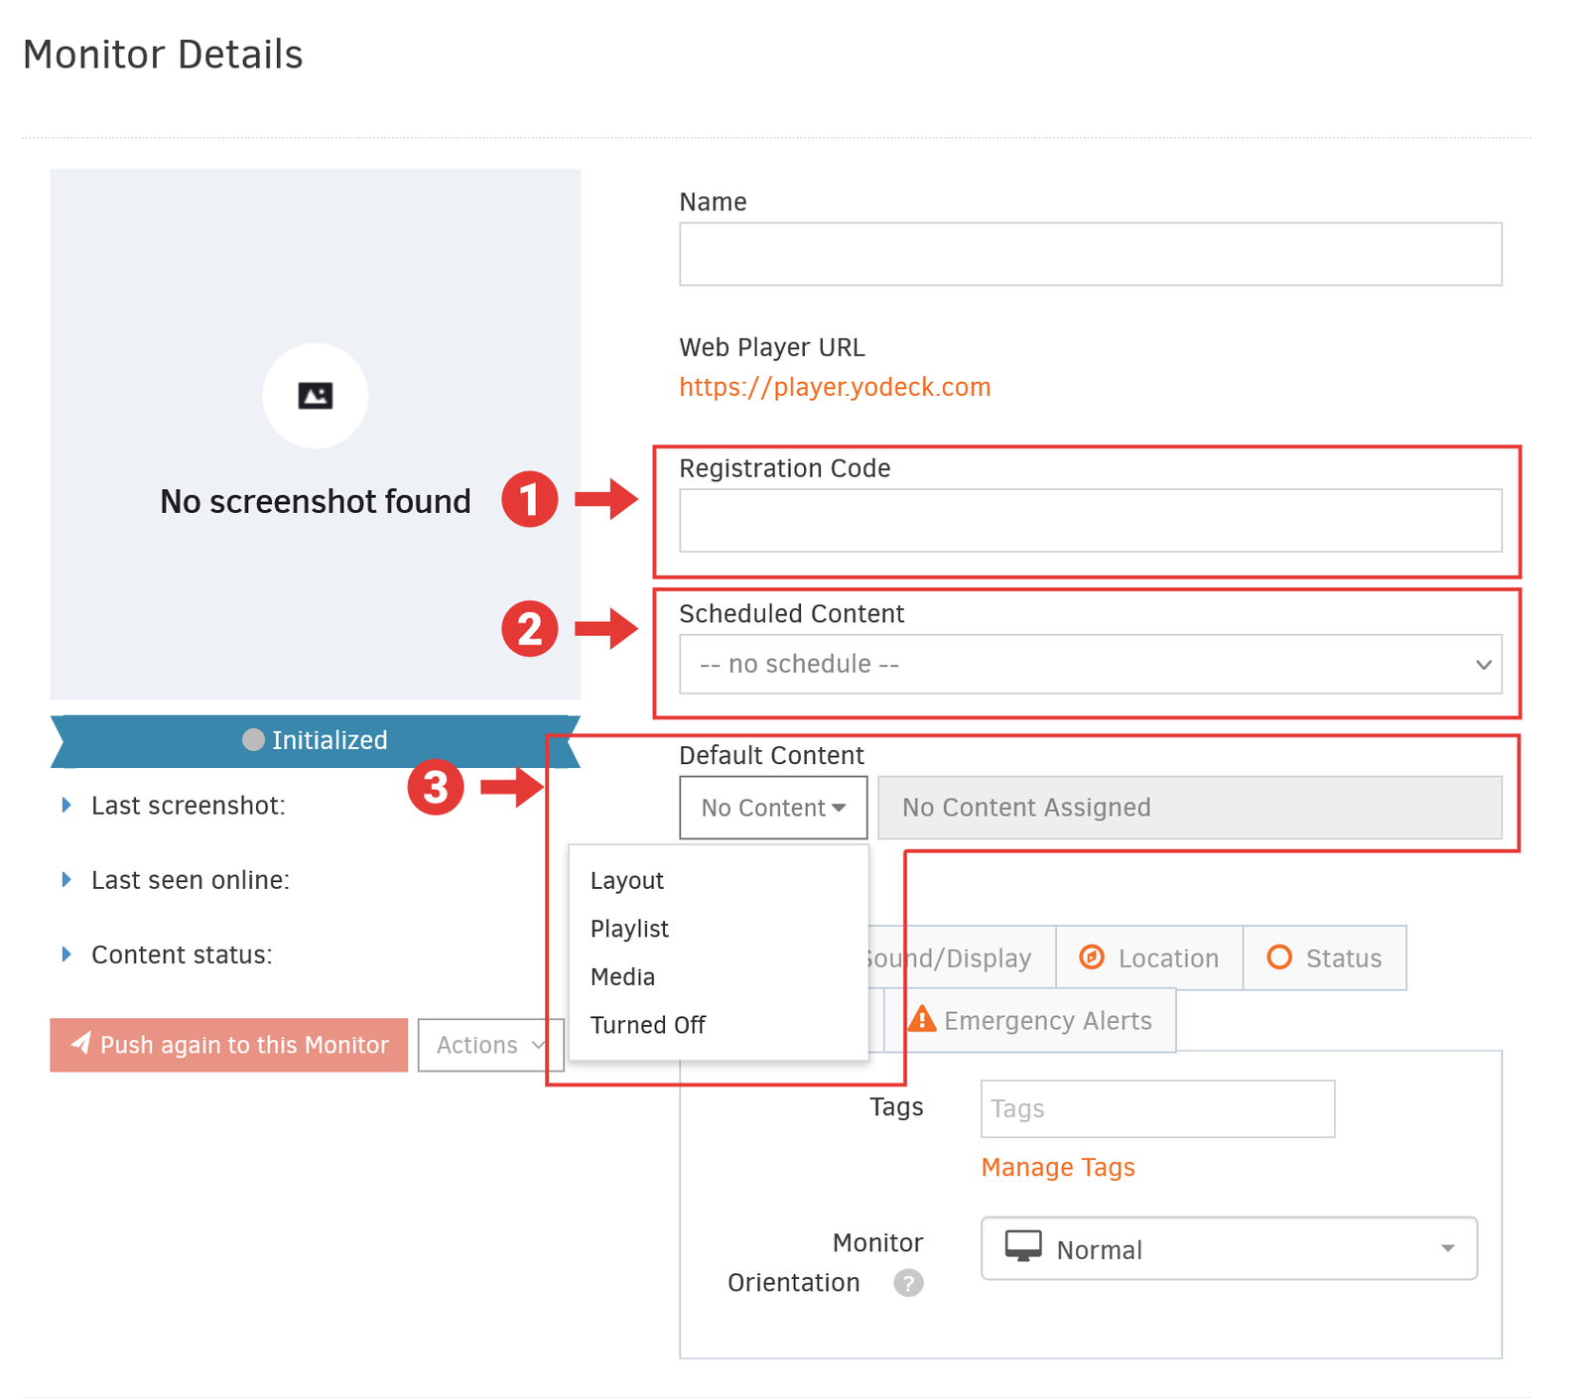
Task: Click the Tags input field
Action: point(1156,1108)
